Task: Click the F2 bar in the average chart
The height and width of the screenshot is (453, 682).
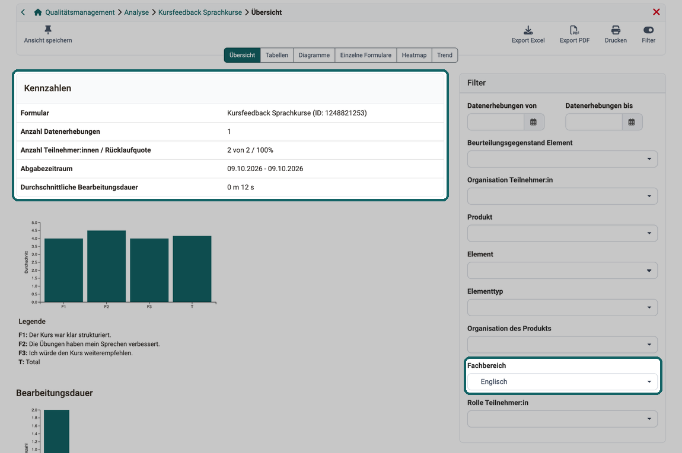Action: [x=107, y=266]
